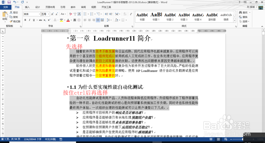Decrease font size with the shrink icon
Image resolution: width=265 pixels, height=143 pixels.
click(x=57, y=14)
